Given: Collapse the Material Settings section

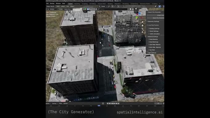Looking at the screenshot, I should click(x=147, y=37).
